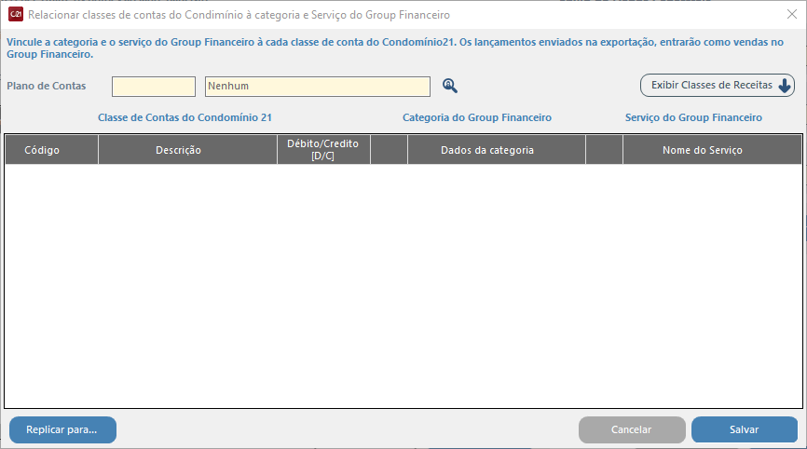Click the Débito/Credito [D/C] column header
The height and width of the screenshot is (449, 807).
coord(323,150)
